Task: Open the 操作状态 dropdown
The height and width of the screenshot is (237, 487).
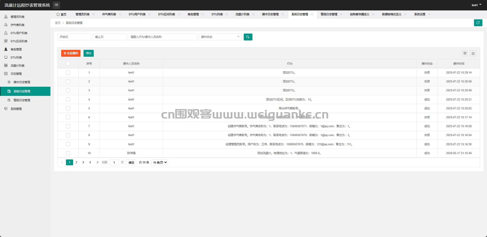Action: (x=220, y=37)
